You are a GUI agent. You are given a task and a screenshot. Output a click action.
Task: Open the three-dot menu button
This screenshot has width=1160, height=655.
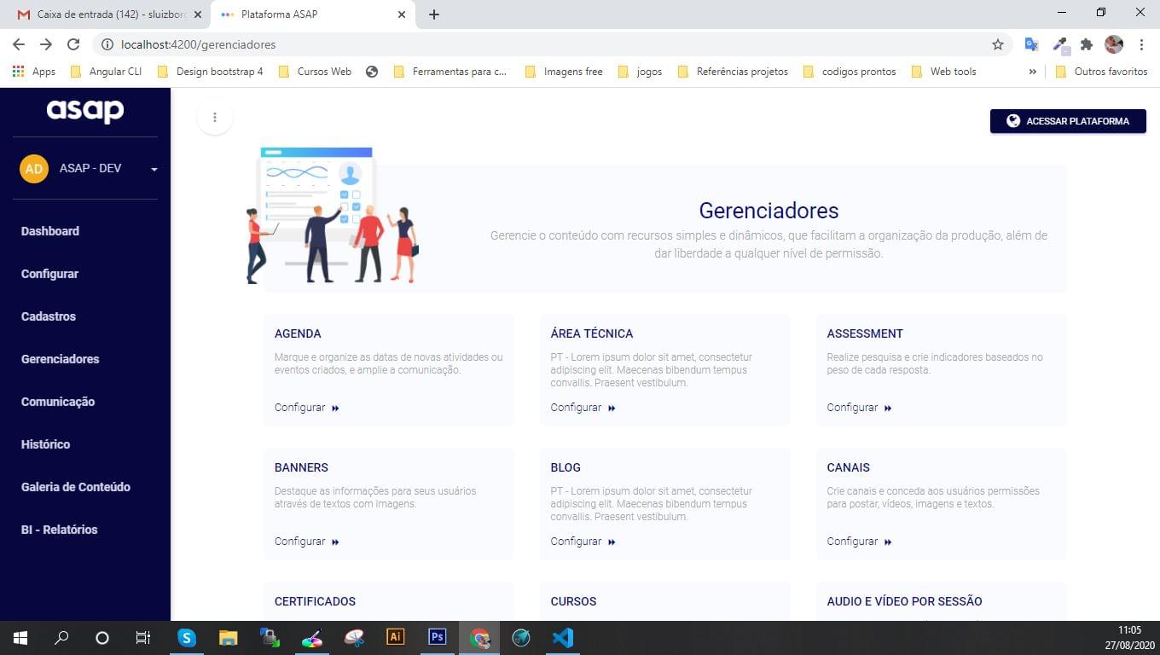click(215, 118)
